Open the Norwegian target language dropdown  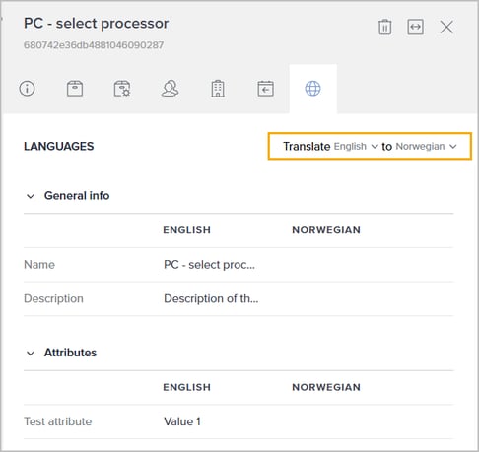(x=426, y=146)
